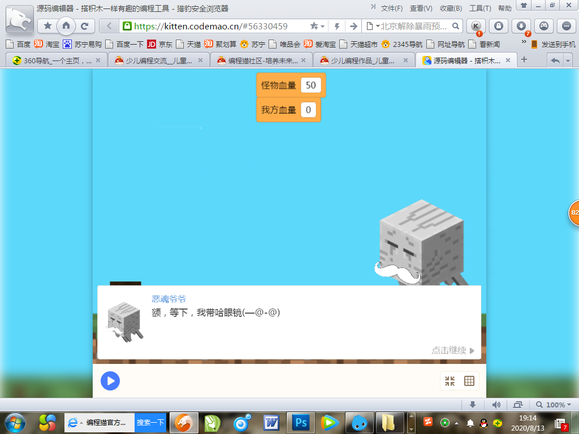Open a new tab with plus button
This screenshot has height=434, width=579.
(x=524, y=60)
